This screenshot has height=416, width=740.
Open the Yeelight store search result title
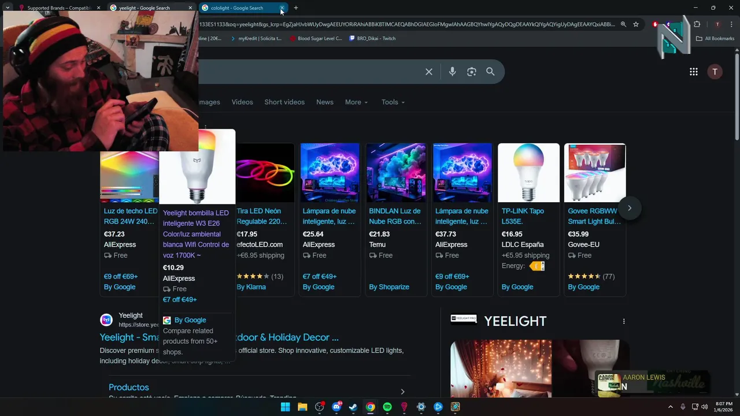point(219,337)
